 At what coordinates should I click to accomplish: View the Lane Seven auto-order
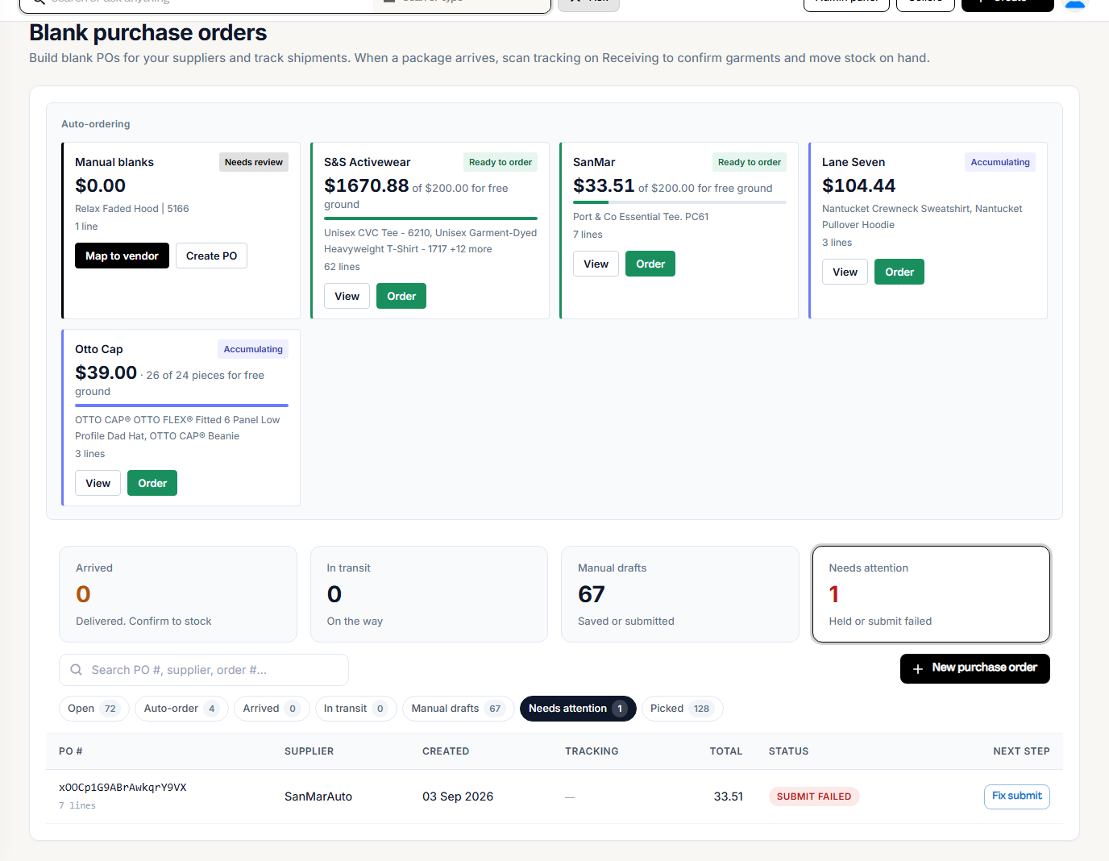point(845,272)
